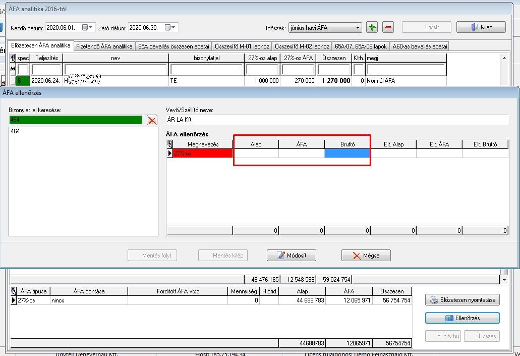Click the empty ÁFA cell of the 27%-os check row
This screenshot has width=520, height=356.
click(x=302, y=153)
